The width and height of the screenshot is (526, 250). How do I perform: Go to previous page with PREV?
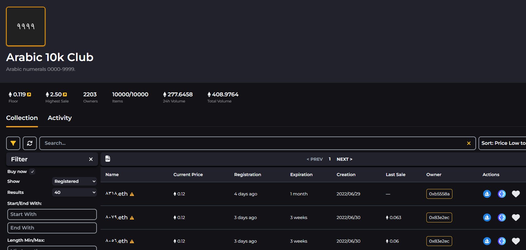click(x=315, y=159)
